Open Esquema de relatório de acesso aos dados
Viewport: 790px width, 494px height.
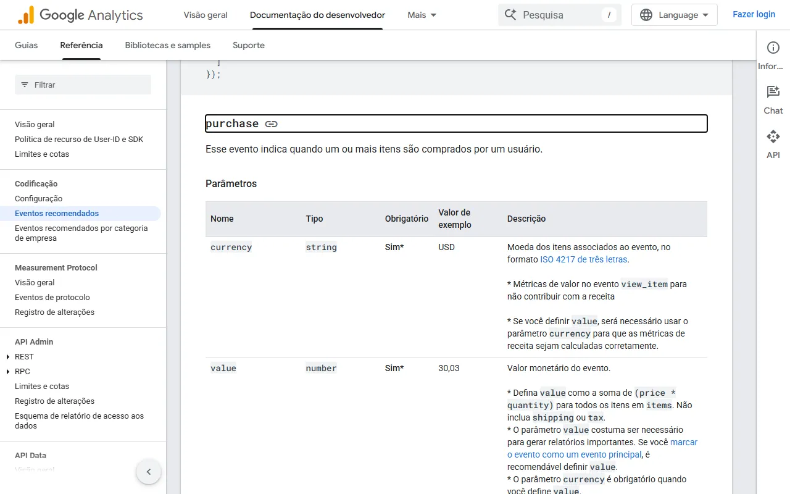pyautogui.click(x=79, y=421)
